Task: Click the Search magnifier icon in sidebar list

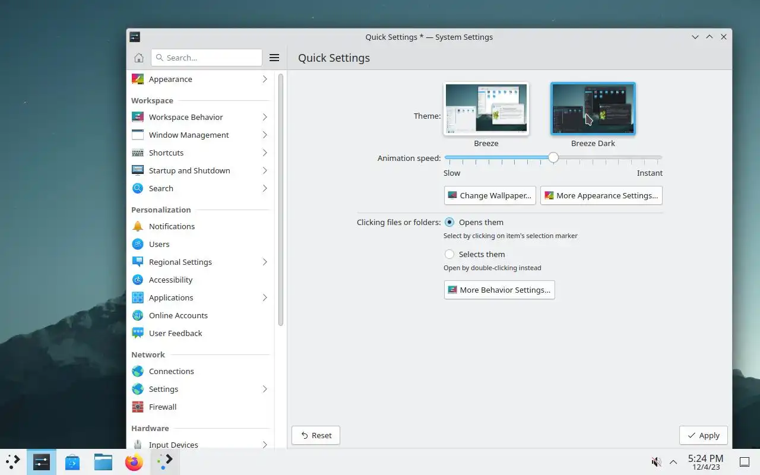Action: click(x=138, y=188)
